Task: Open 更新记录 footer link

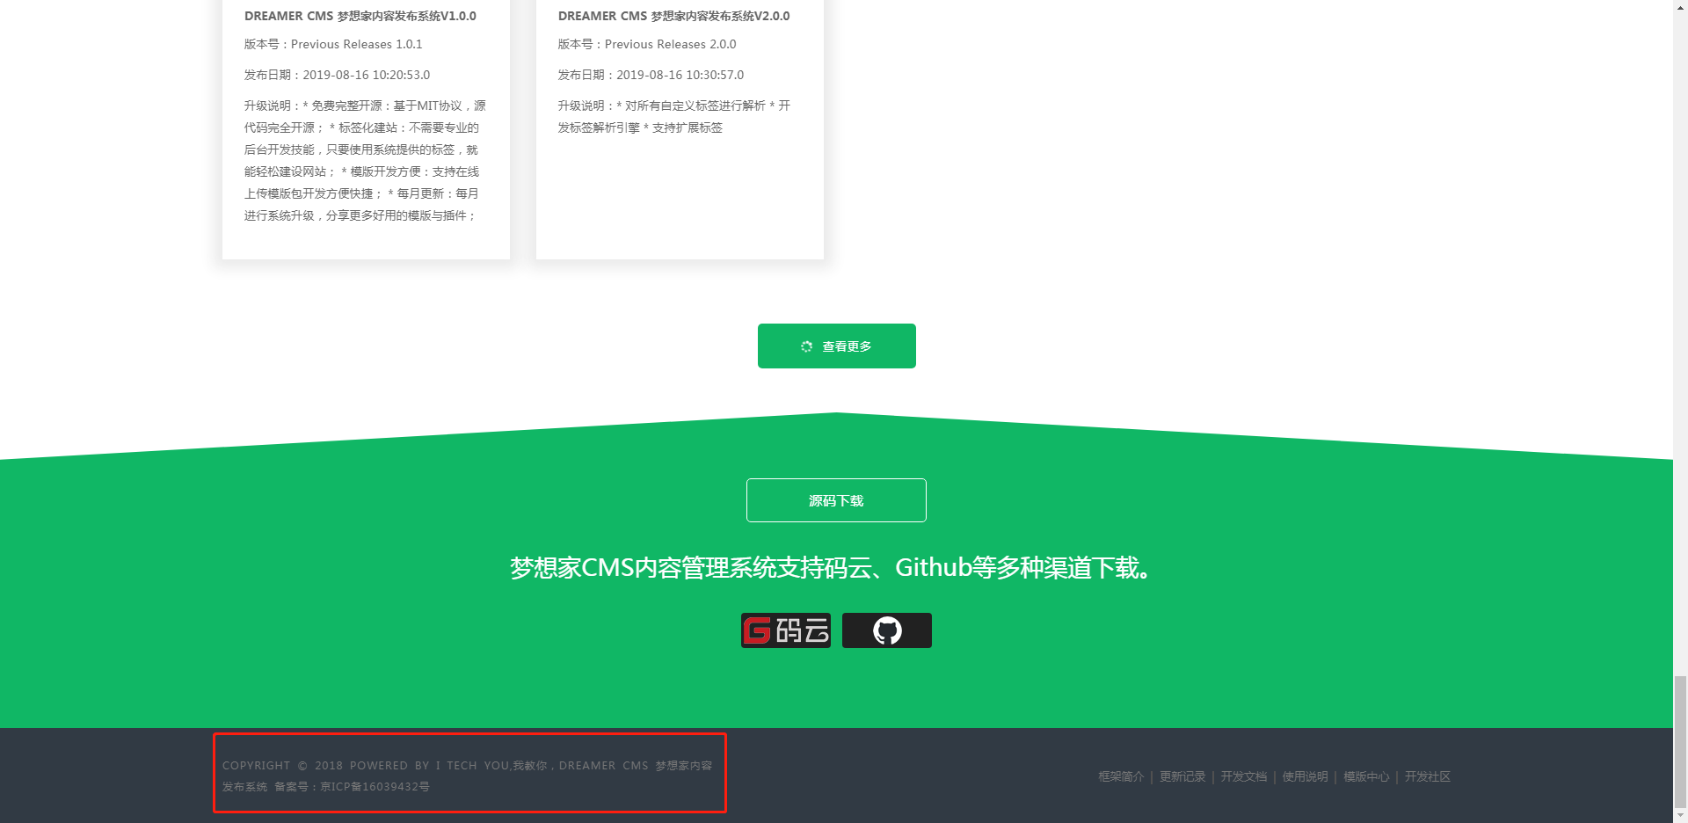Action: pyautogui.click(x=1182, y=776)
